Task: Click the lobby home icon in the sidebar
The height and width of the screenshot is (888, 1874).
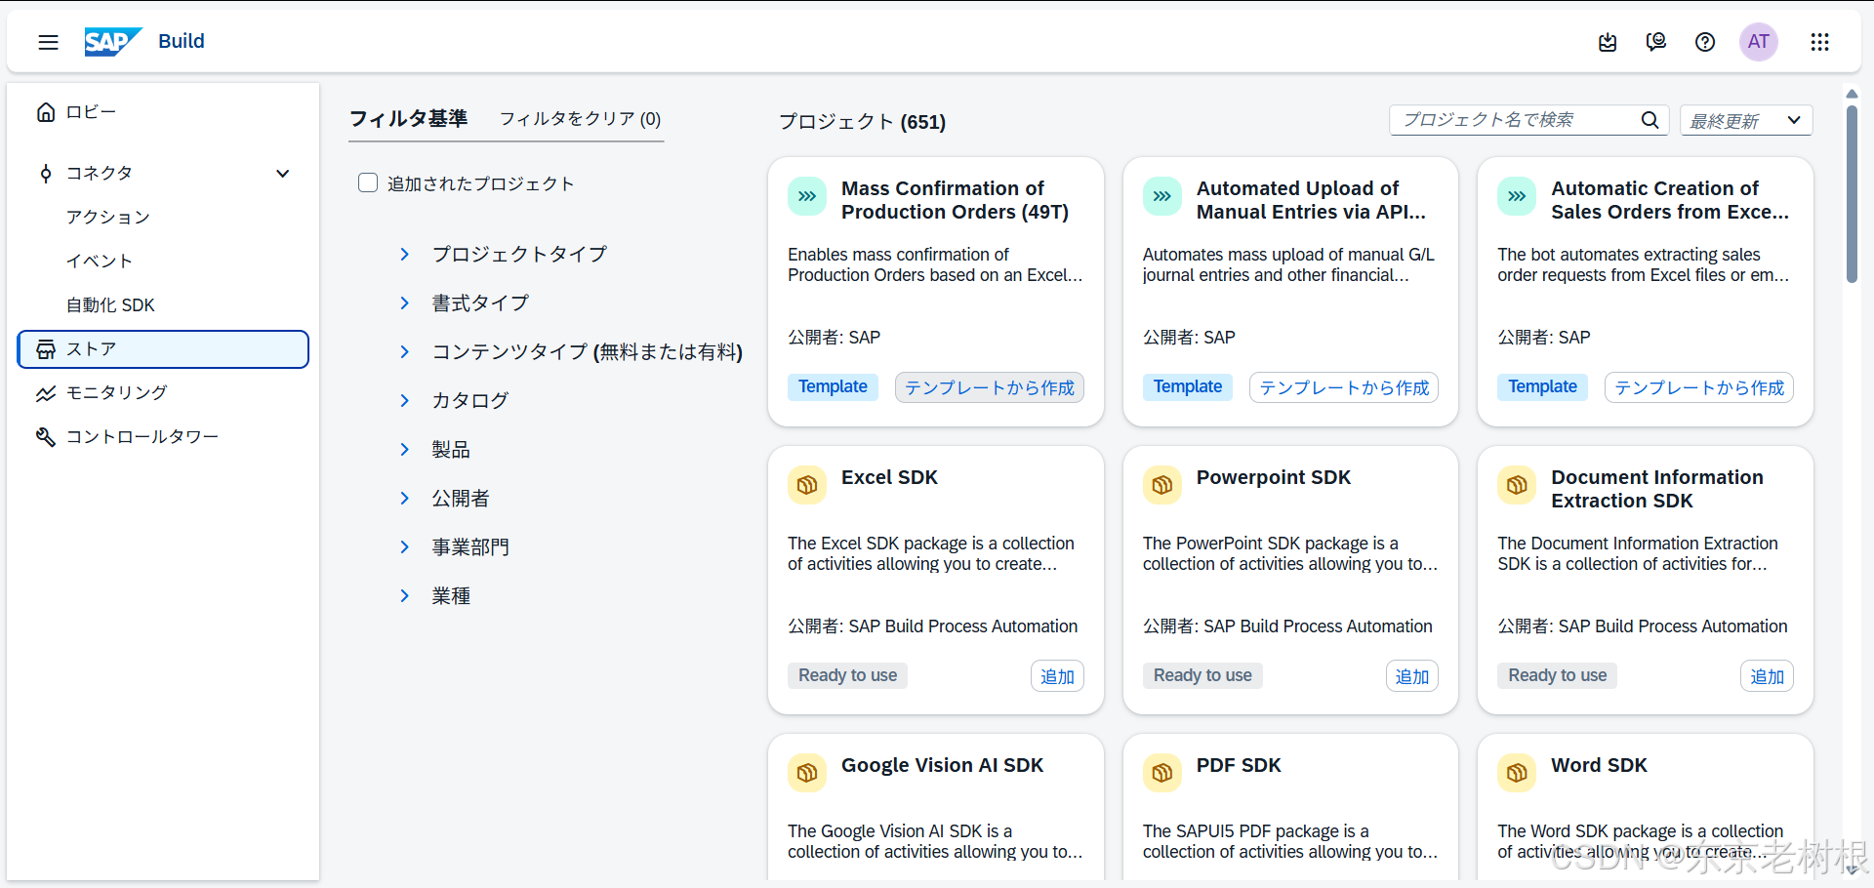Action: point(46,112)
